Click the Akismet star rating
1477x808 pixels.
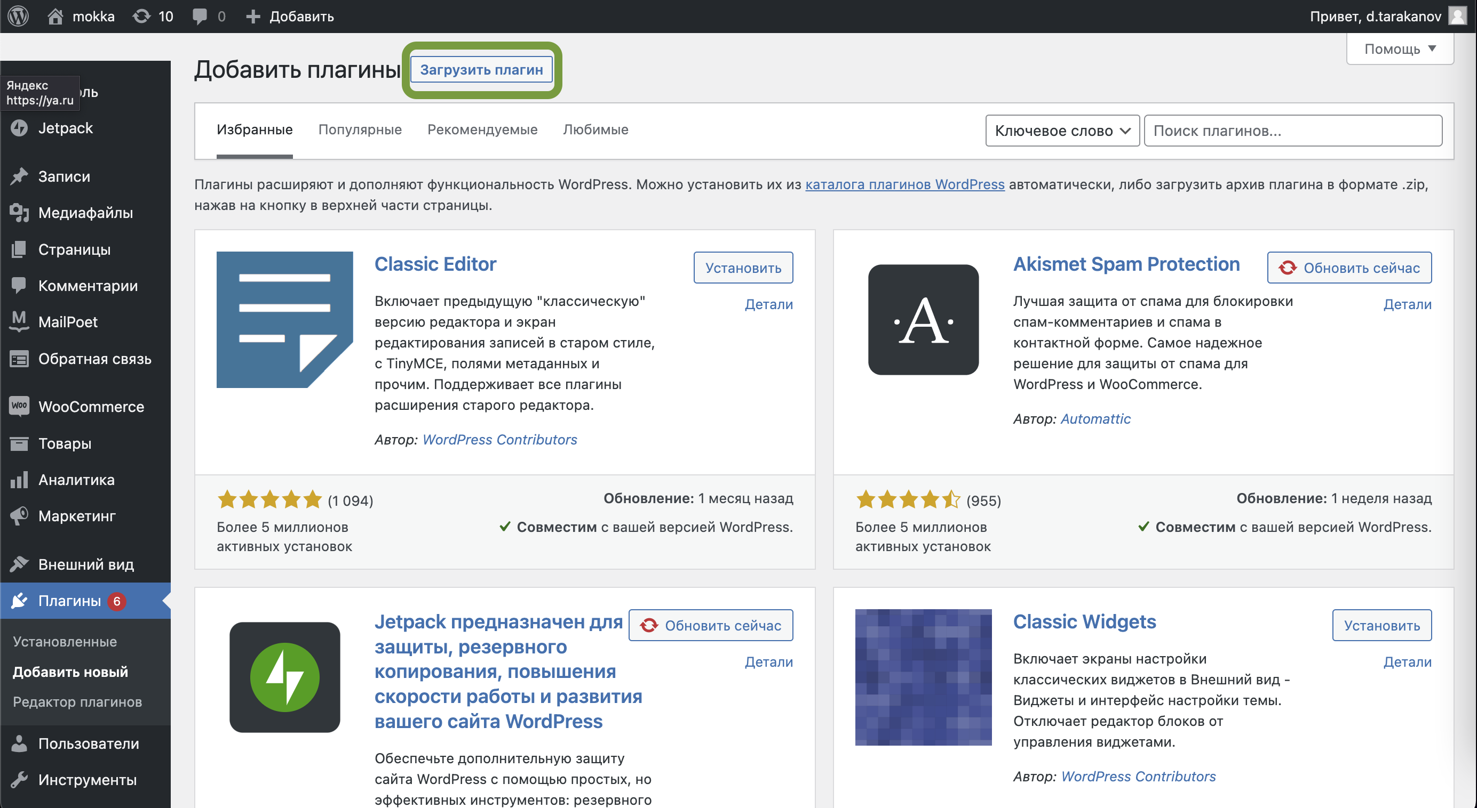(908, 500)
